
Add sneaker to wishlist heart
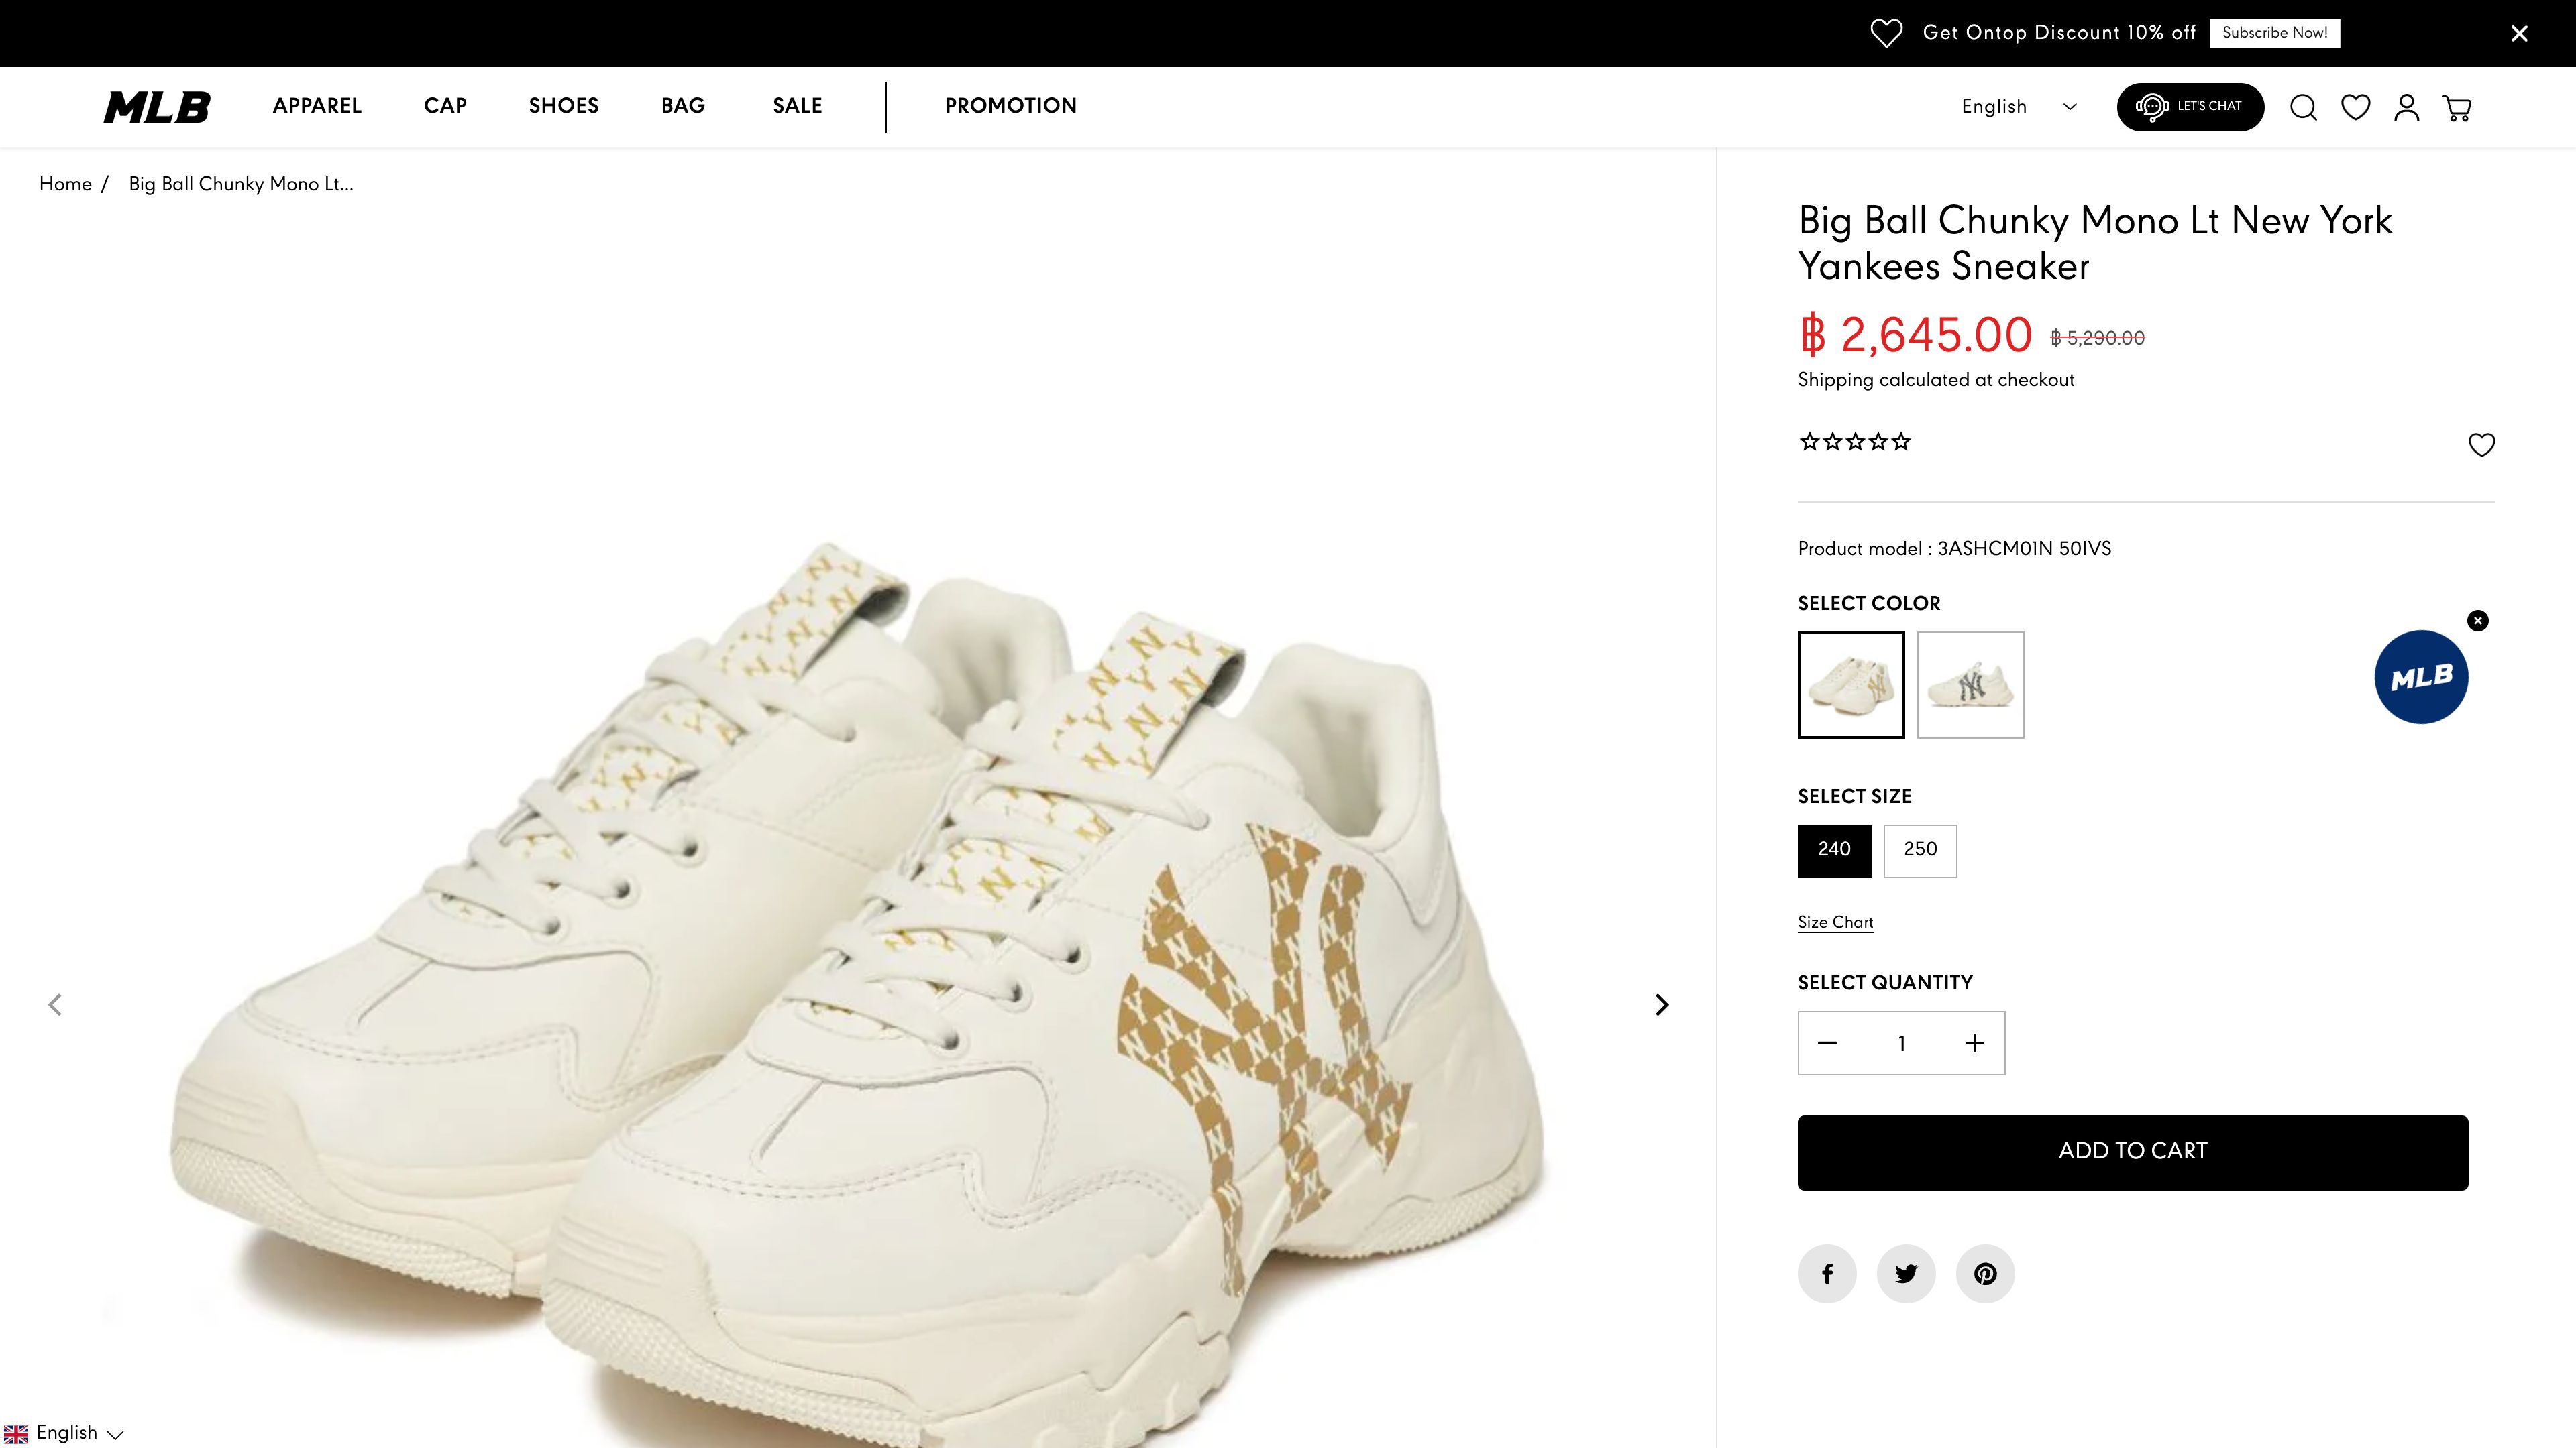(x=2481, y=444)
